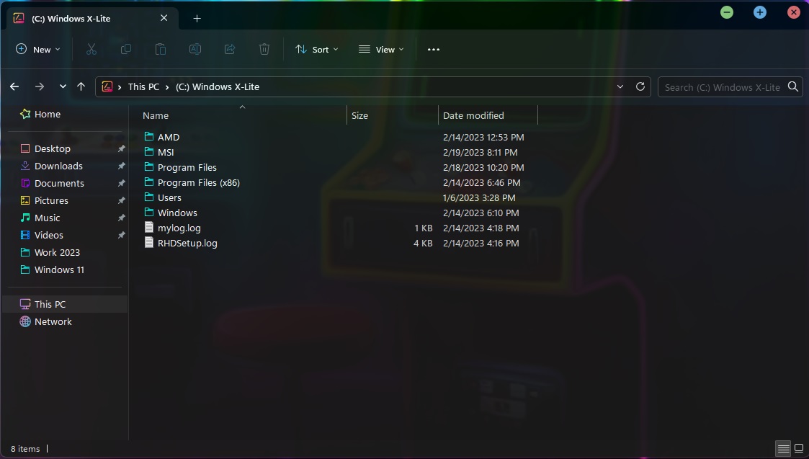The height and width of the screenshot is (459, 809).
Task: Click the RHDSetup.log file icon
Action: point(149,242)
